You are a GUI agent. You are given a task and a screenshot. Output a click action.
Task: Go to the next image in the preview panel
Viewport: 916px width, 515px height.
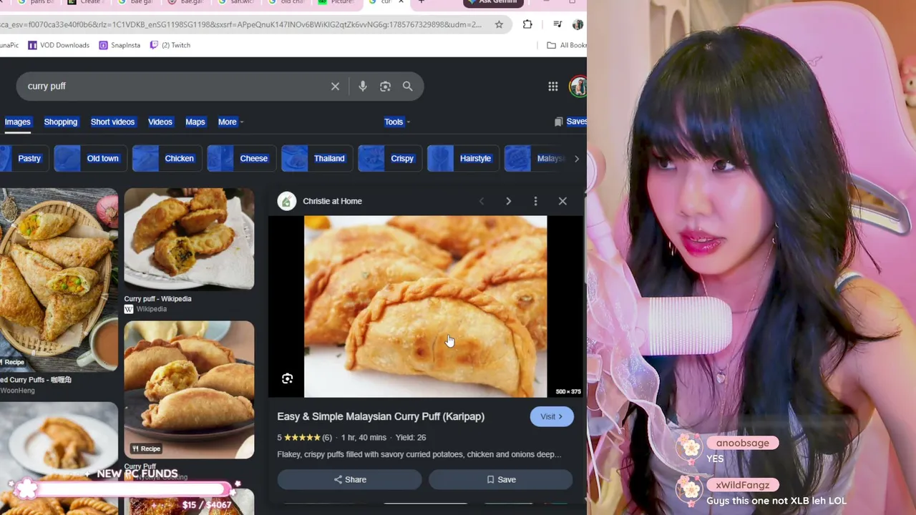tap(509, 201)
